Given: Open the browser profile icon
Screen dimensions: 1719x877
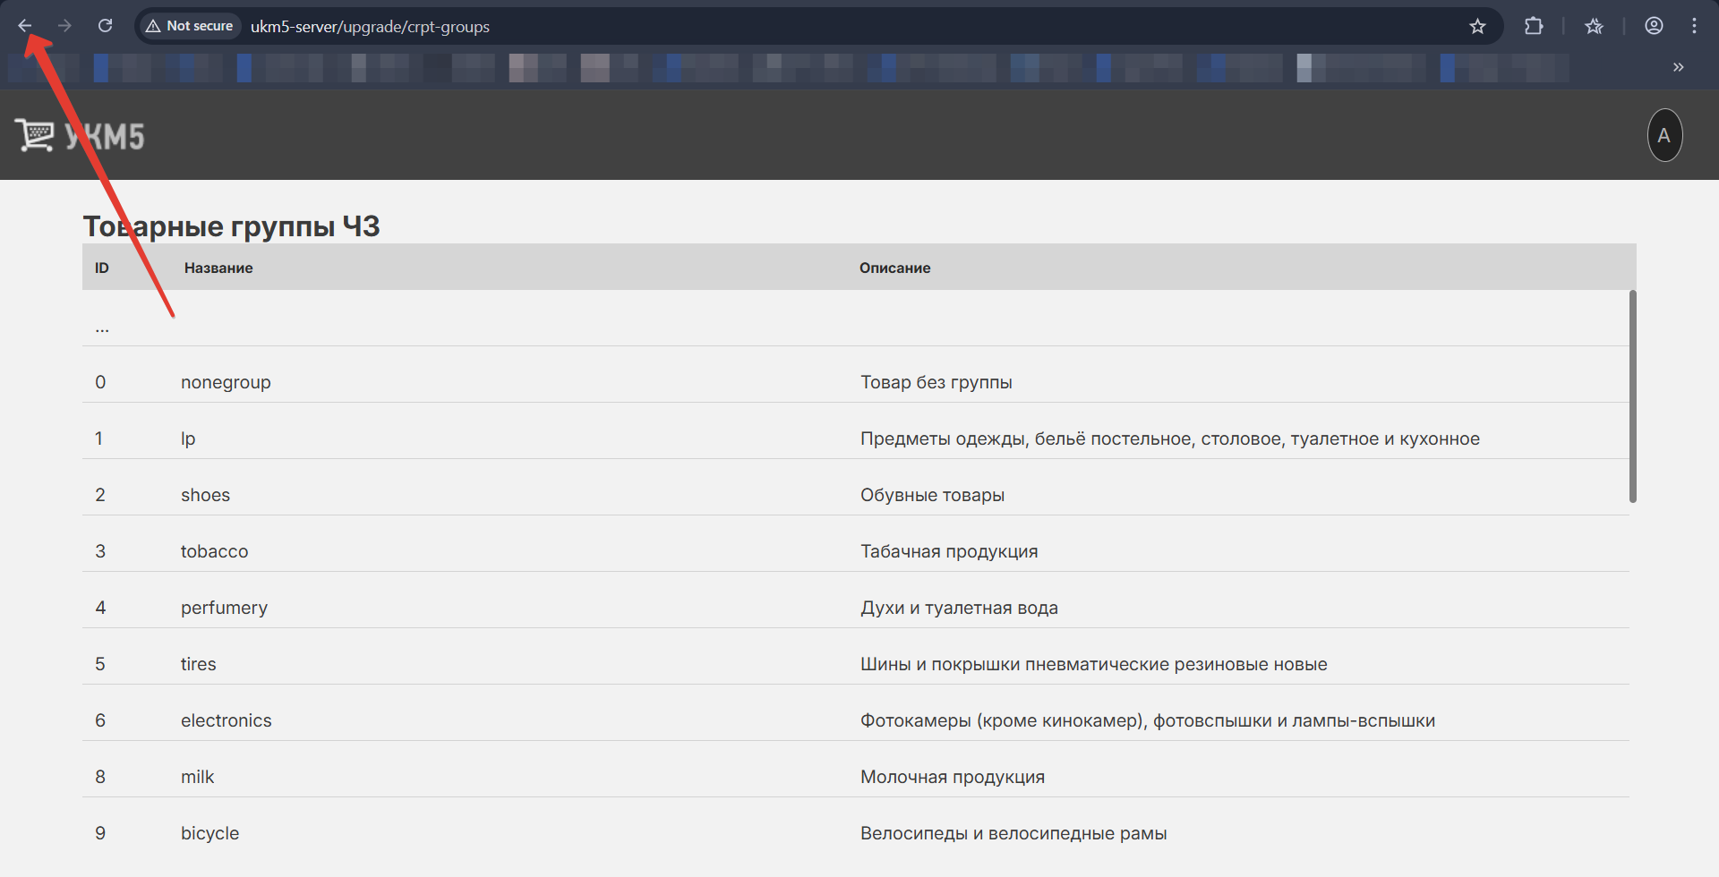Looking at the screenshot, I should [1654, 26].
